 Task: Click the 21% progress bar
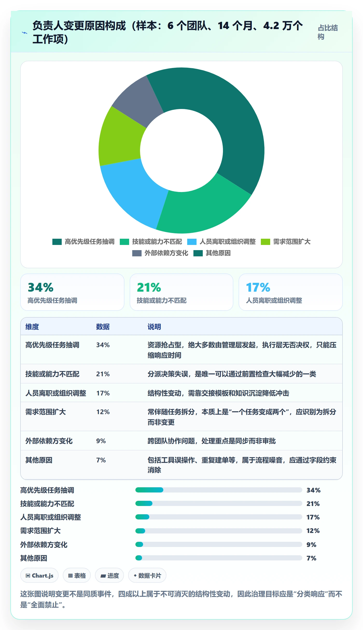tap(219, 503)
